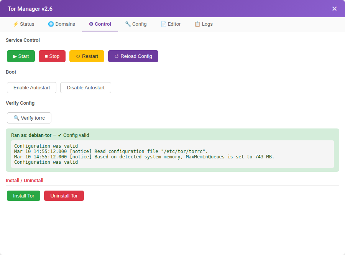Viewport: 345px width, 255px height.
Task: Click the 'Verify Config' heading
Action: [x=20, y=103]
